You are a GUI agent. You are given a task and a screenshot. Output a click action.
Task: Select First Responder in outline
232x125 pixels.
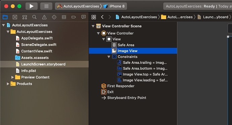pyautogui.click(x=118, y=86)
